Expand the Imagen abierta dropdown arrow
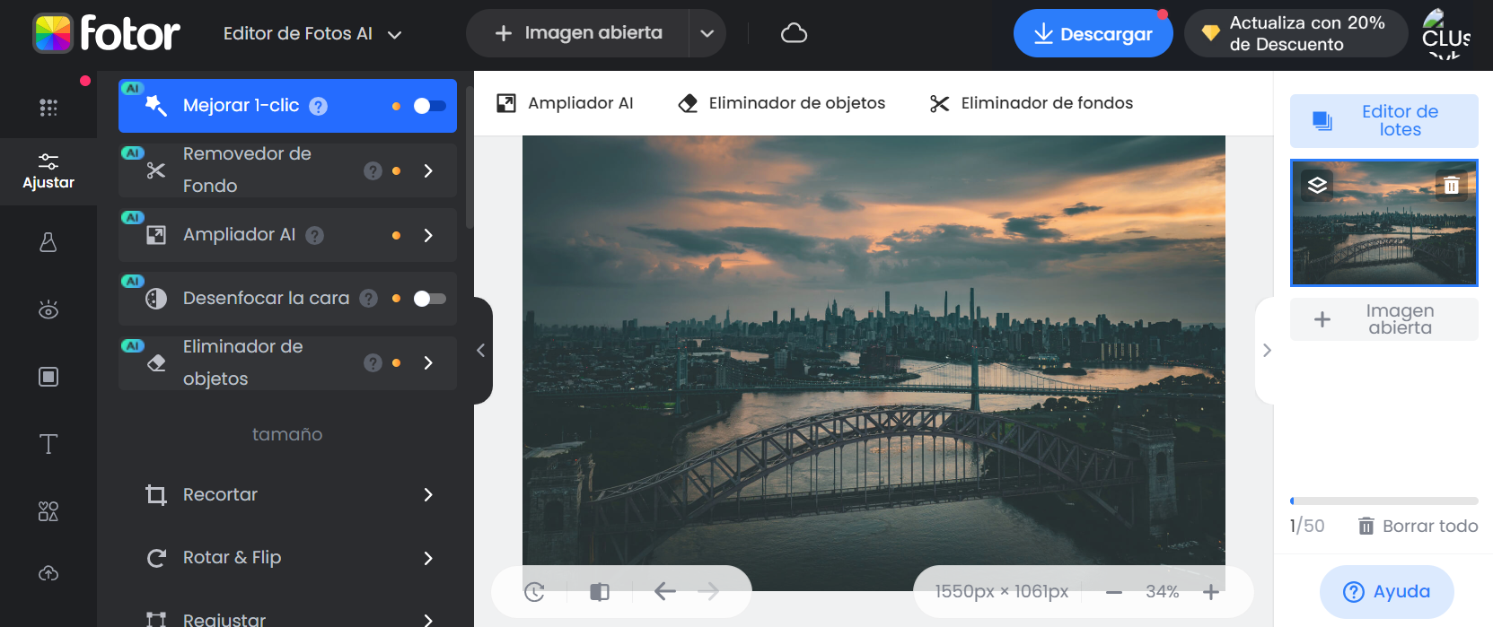Viewport: 1493px width, 627px height. pos(707,33)
